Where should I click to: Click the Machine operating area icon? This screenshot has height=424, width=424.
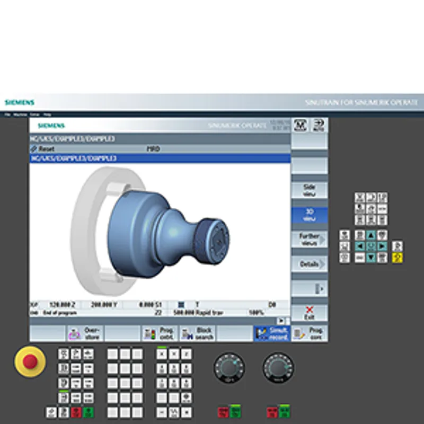pyautogui.click(x=301, y=125)
